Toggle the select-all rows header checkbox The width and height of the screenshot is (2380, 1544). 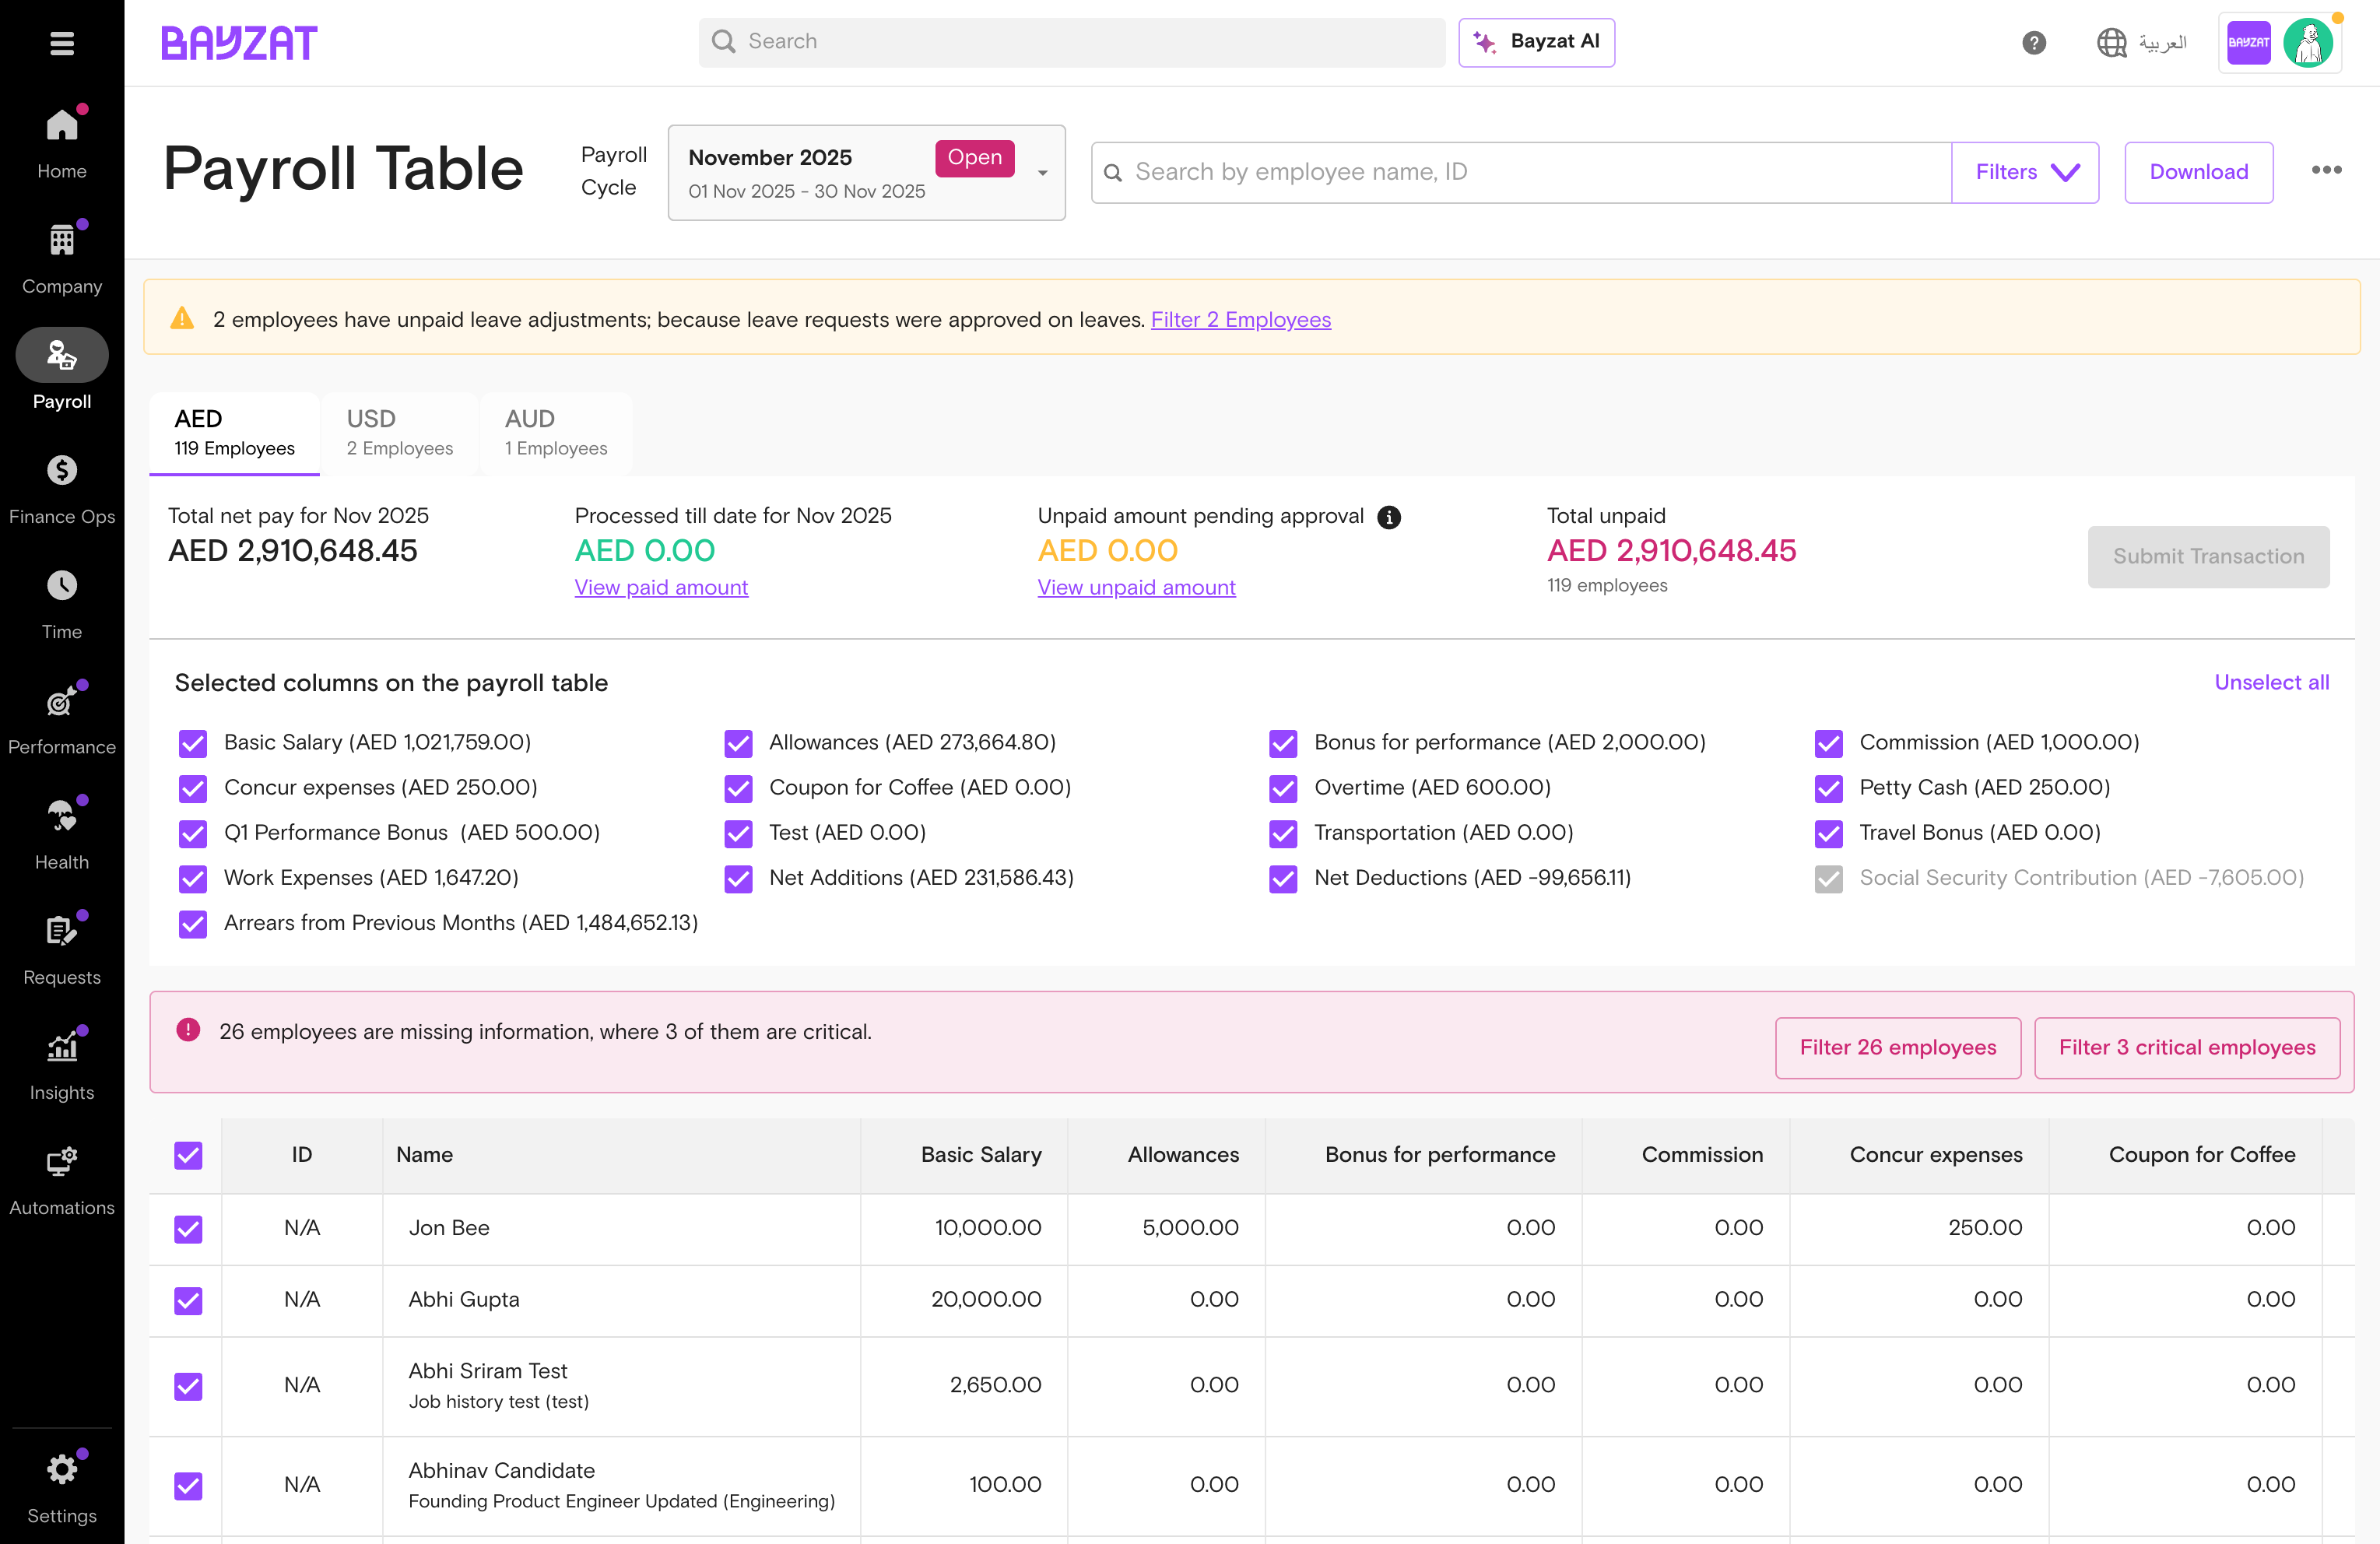188,1155
